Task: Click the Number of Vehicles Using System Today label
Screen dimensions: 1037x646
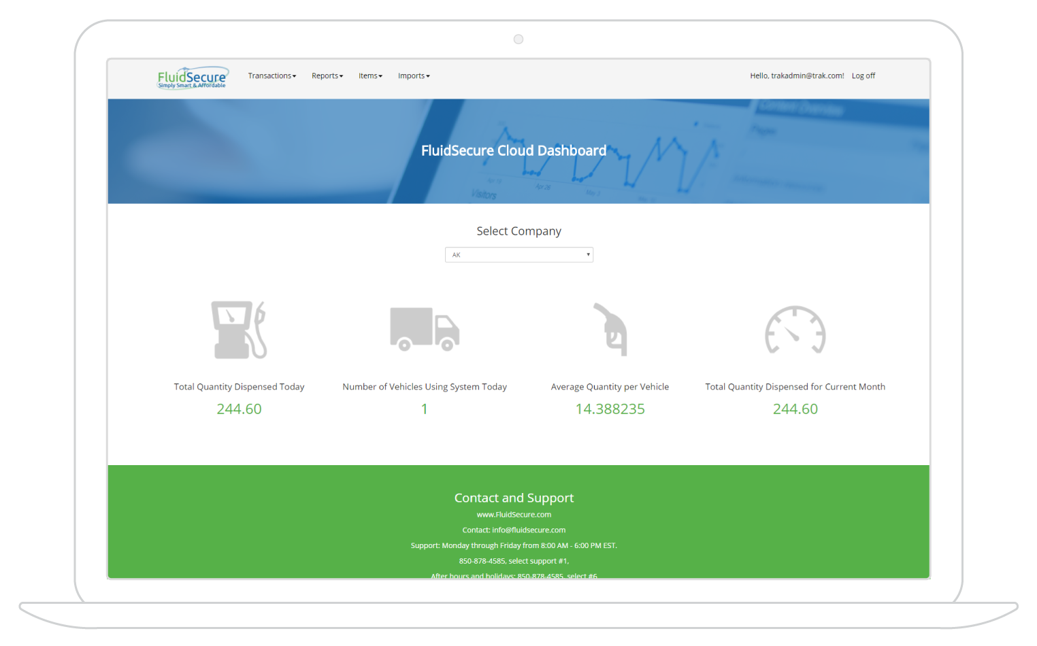Action: coord(425,387)
